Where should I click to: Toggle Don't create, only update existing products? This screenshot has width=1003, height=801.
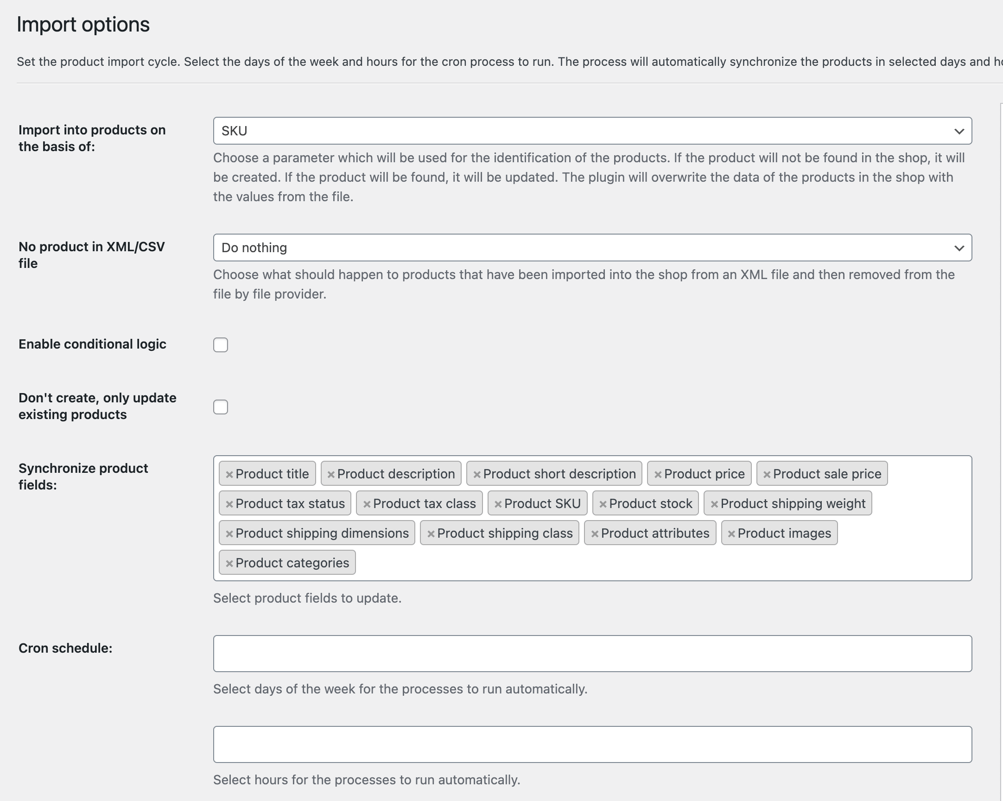(221, 406)
